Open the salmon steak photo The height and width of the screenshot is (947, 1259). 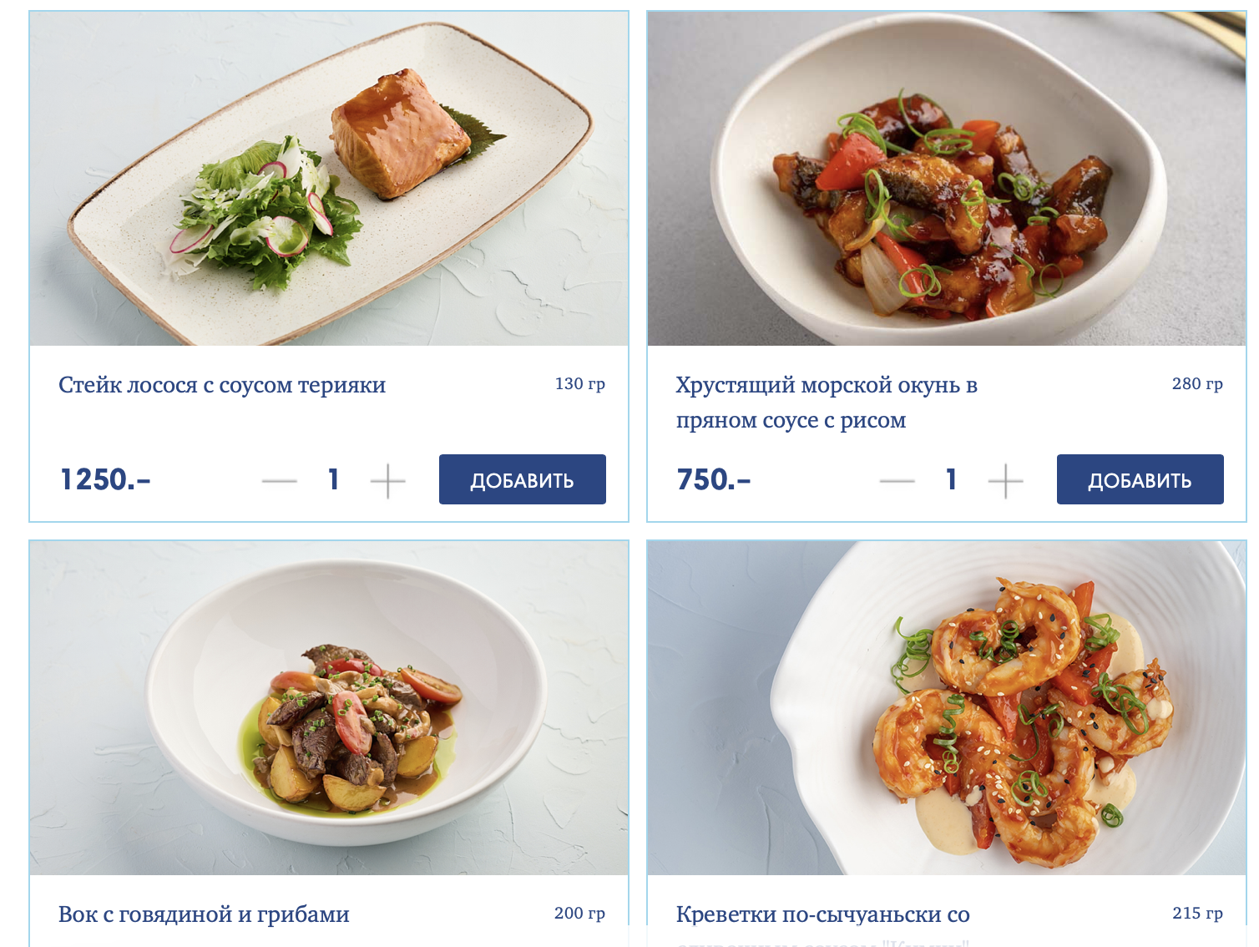(x=329, y=179)
